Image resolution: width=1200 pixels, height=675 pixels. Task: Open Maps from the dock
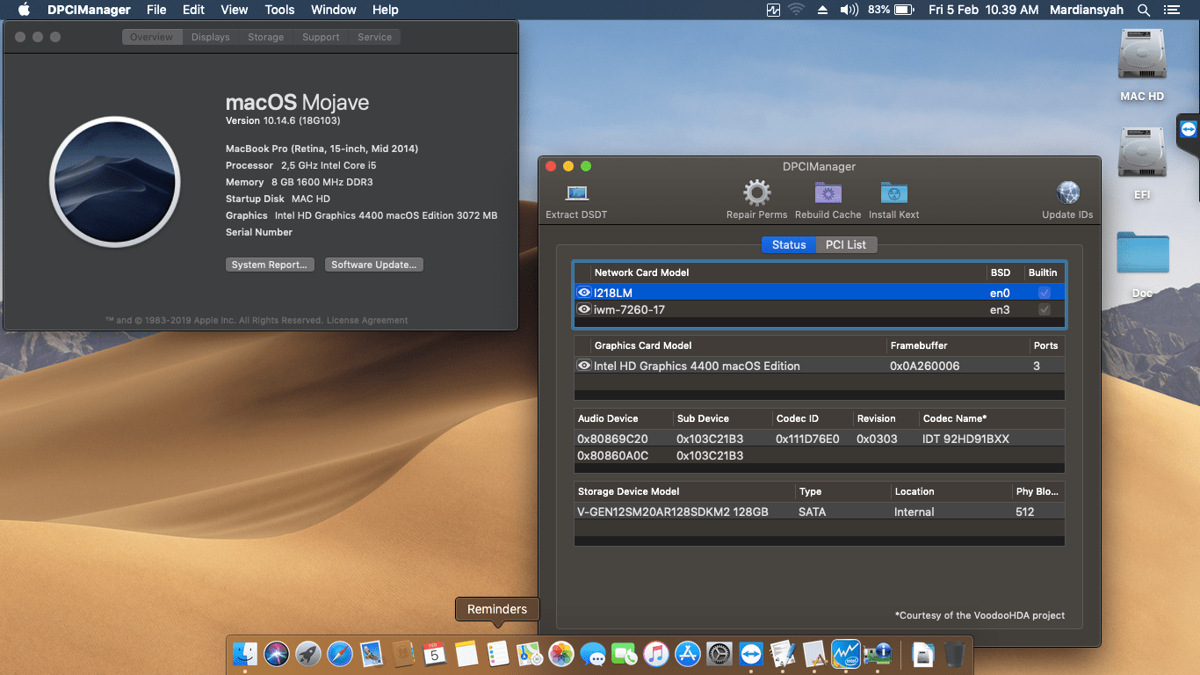coord(530,653)
